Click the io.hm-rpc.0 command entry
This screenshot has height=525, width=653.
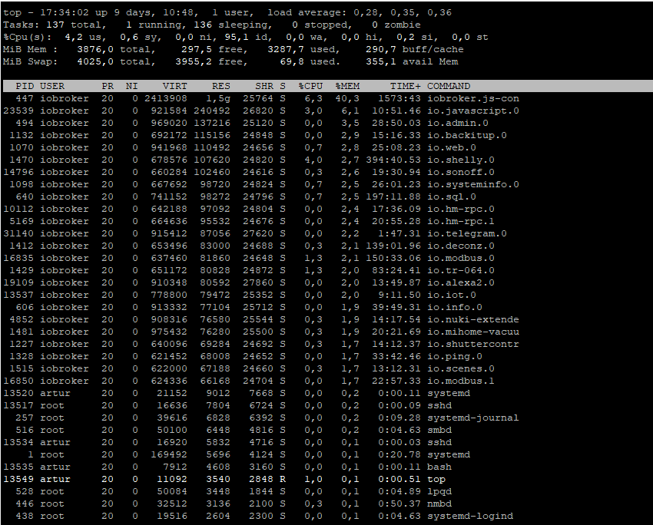(461, 209)
